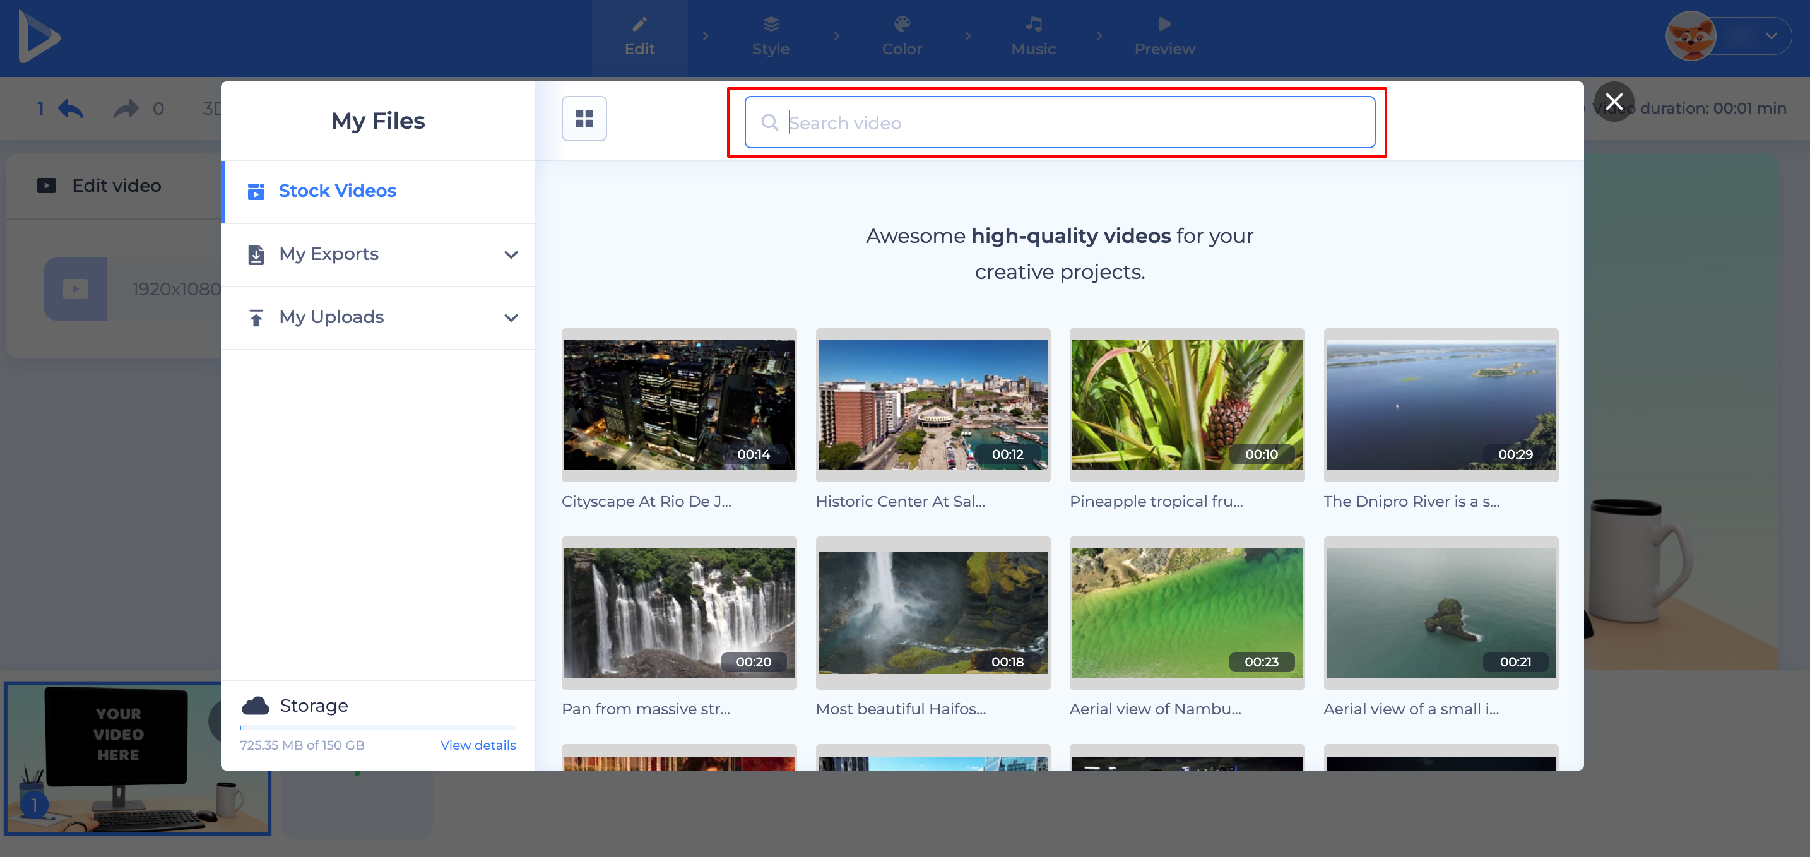Open the user account dropdown arrow
This screenshot has width=1810, height=857.
(1771, 36)
